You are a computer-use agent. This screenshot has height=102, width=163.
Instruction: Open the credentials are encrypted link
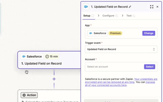(121, 81)
